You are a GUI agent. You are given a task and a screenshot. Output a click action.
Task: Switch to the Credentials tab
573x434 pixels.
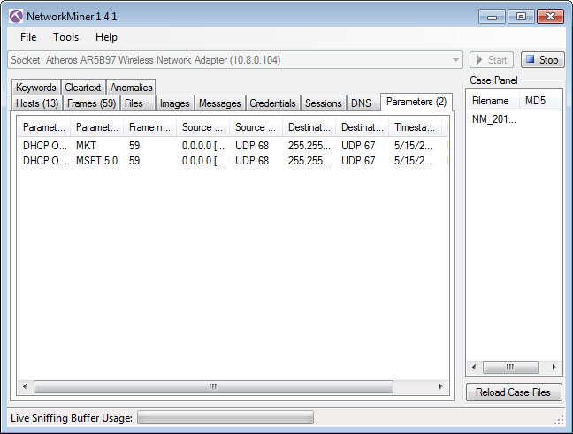click(272, 103)
